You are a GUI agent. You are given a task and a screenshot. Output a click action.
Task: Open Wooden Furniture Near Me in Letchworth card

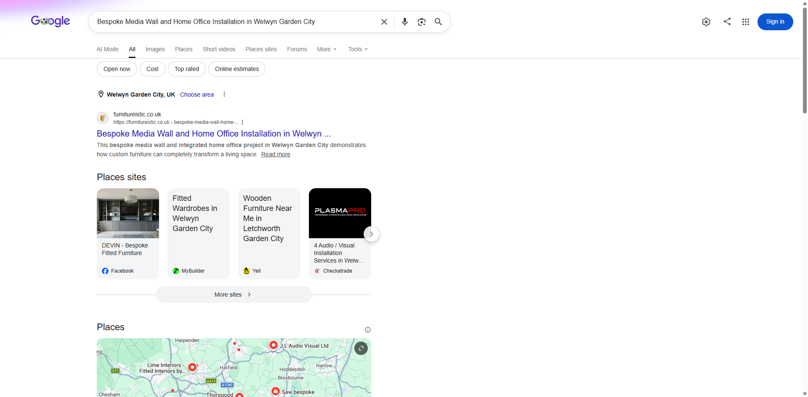point(269,234)
